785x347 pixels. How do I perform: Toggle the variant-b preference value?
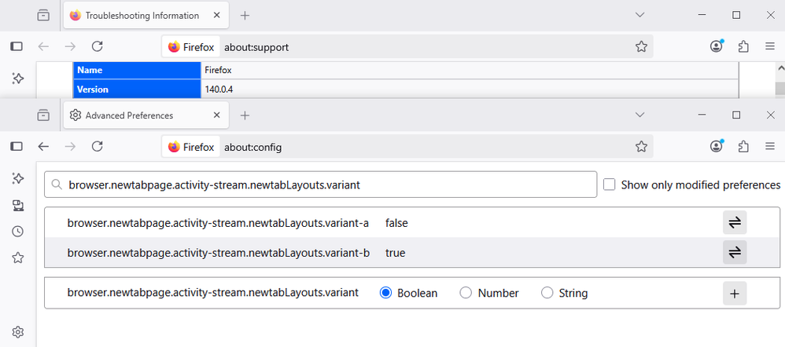[x=734, y=252]
